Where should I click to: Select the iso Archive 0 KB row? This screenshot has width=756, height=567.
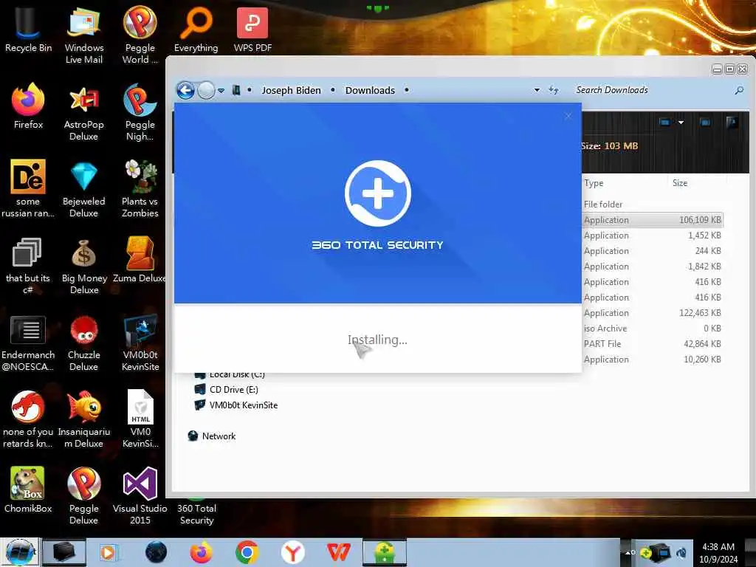tap(653, 329)
